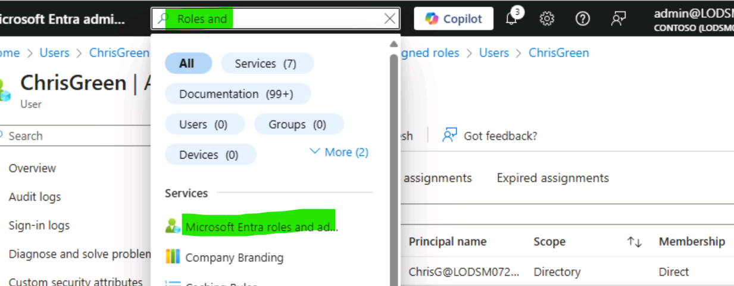Click Got feedback? button
The image size is (734, 286).
[x=489, y=136]
